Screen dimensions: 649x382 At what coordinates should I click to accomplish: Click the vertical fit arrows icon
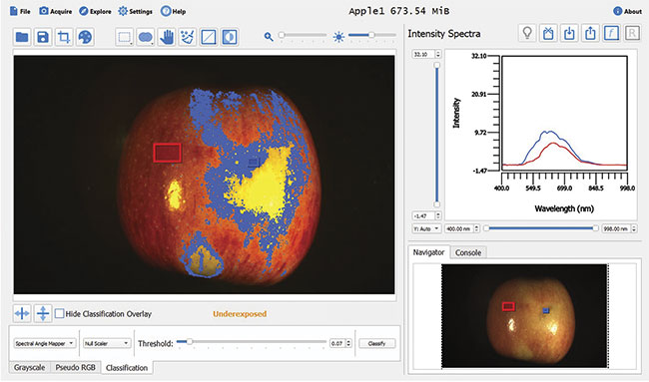coord(43,314)
